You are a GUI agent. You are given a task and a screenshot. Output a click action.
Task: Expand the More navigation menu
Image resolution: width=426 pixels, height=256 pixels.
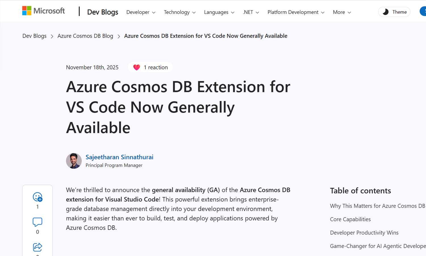coord(342,12)
